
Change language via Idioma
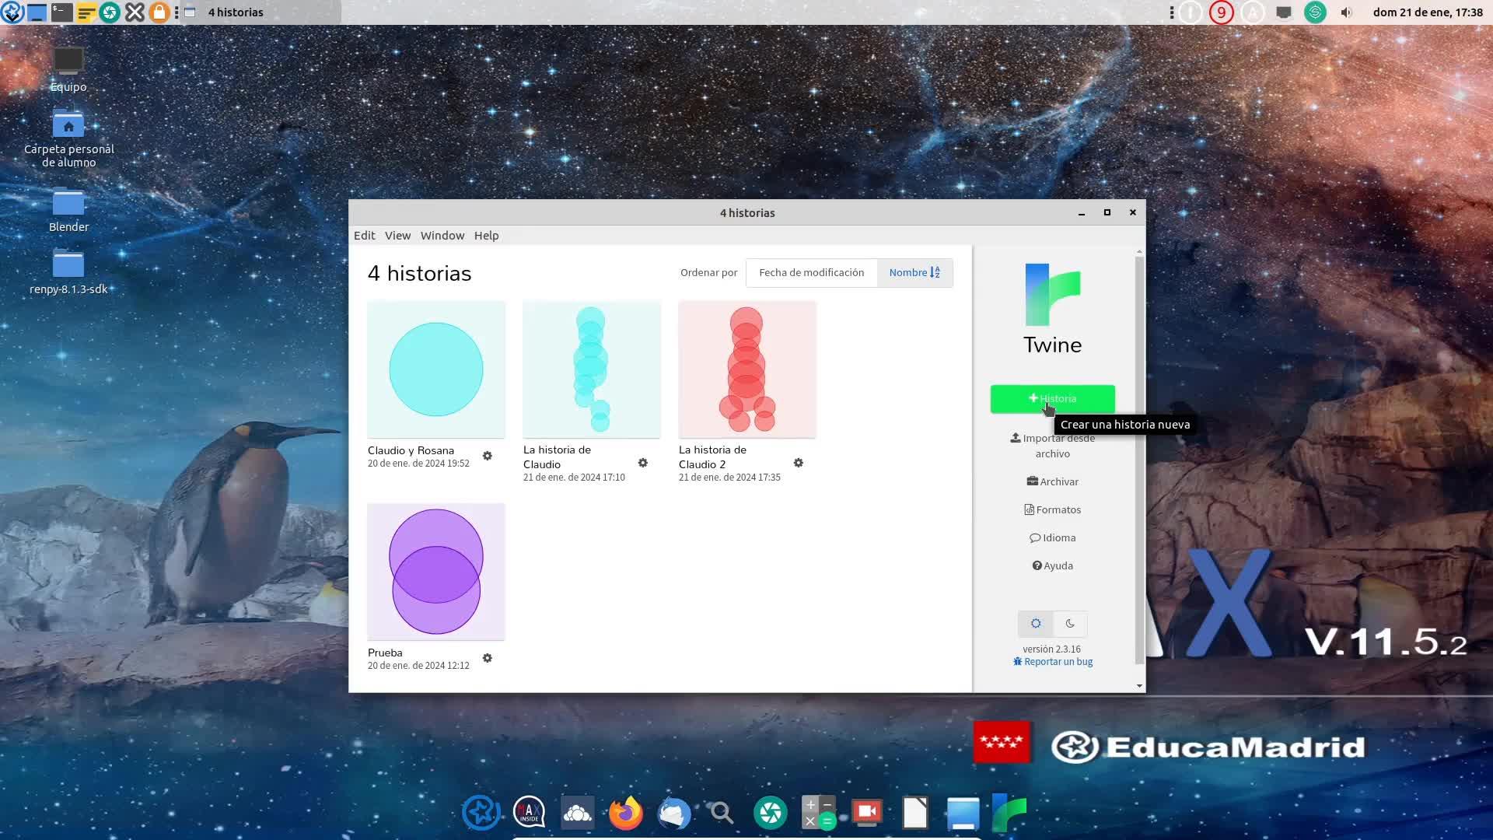(1052, 538)
